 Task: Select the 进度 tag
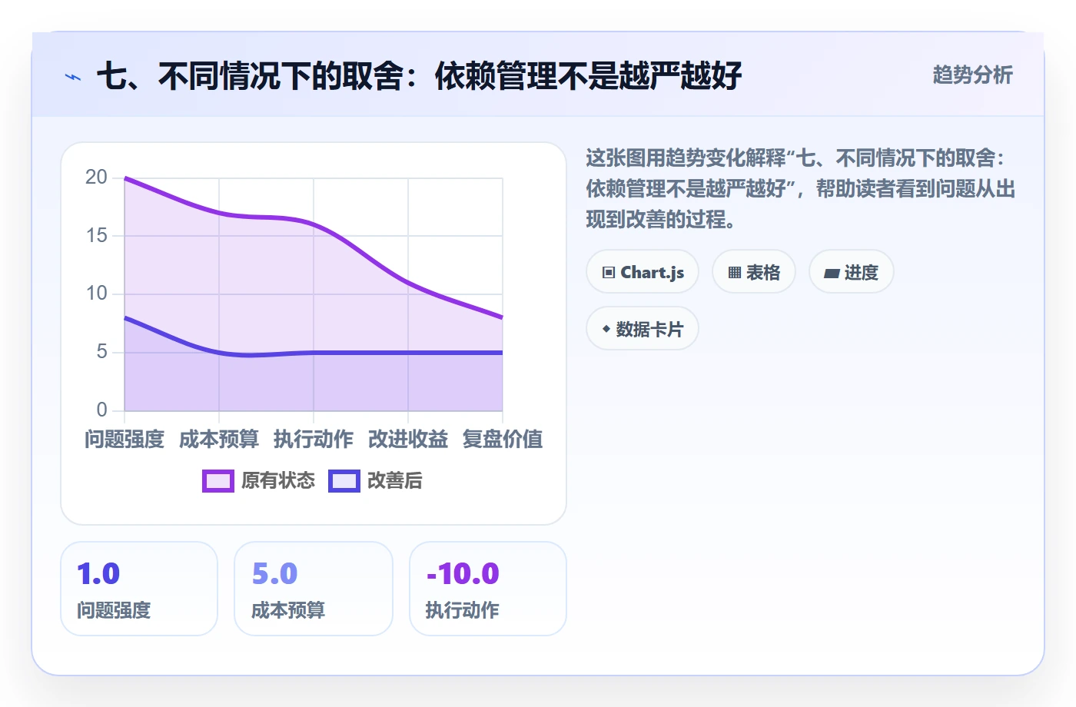tap(852, 272)
